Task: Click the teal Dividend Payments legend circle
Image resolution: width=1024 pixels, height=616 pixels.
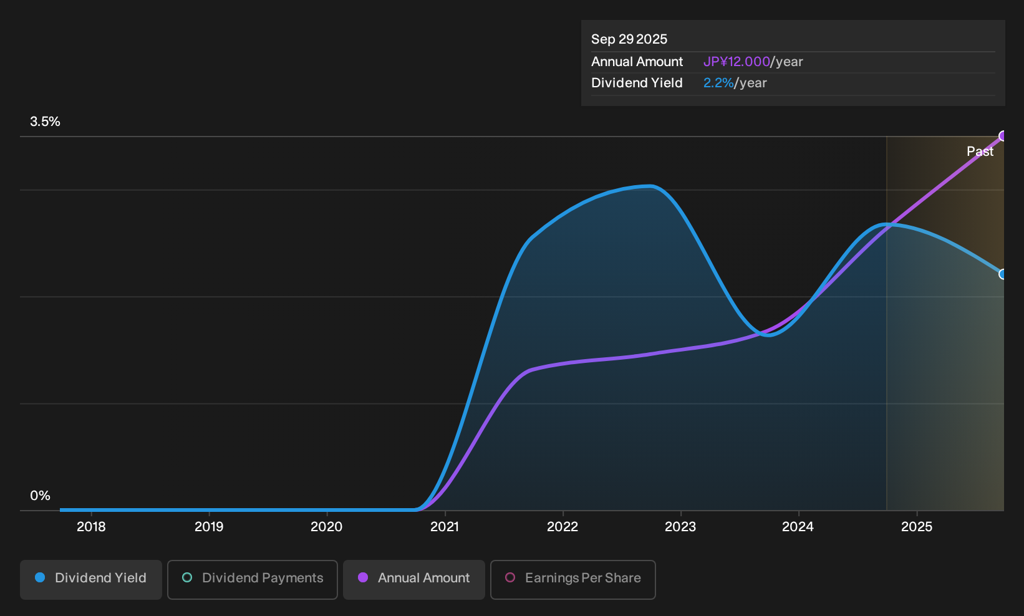Action: (x=187, y=577)
